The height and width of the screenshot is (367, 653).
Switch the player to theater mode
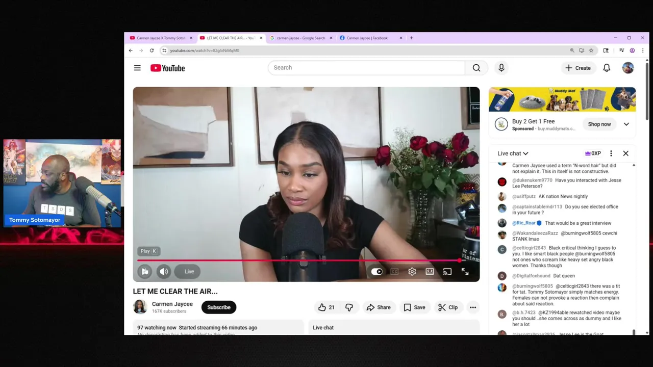click(430, 272)
